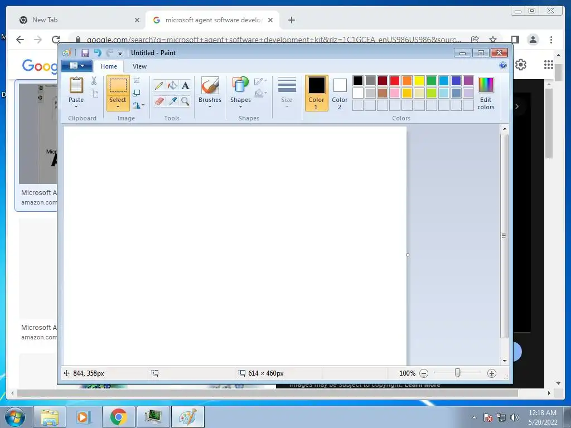Viewport: 571px width, 428px height.
Task: Click the Resize icon in Image group
Action: coord(136,93)
